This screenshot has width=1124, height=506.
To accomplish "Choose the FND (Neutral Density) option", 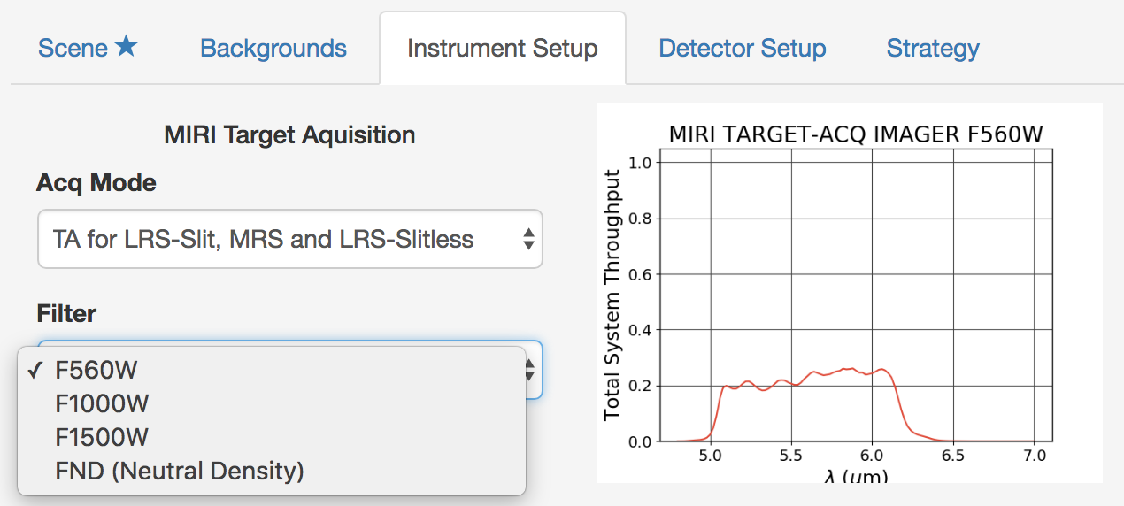I will point(180,471).
